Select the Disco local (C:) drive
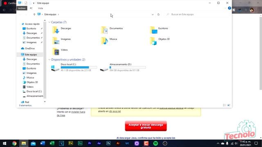Screen dimensions: 262x147 point(74,67)
